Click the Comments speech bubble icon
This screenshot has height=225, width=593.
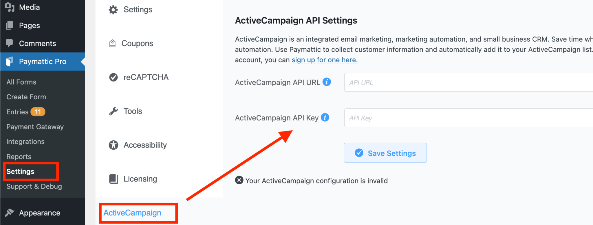click(9, 43)
